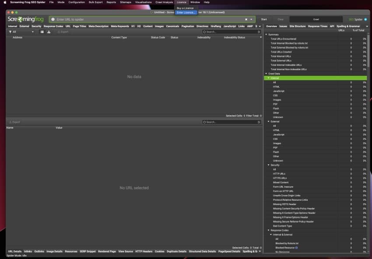
Task: Open URL history dropdown arrow
Action: (x=252, y=19)
